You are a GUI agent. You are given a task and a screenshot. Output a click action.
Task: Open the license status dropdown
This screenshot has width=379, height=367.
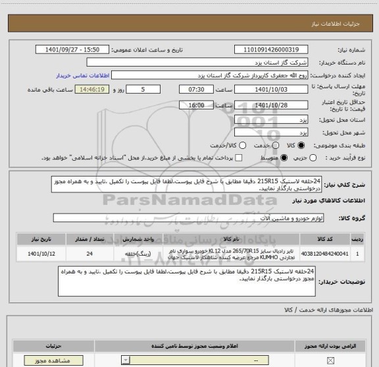point(195,360)
